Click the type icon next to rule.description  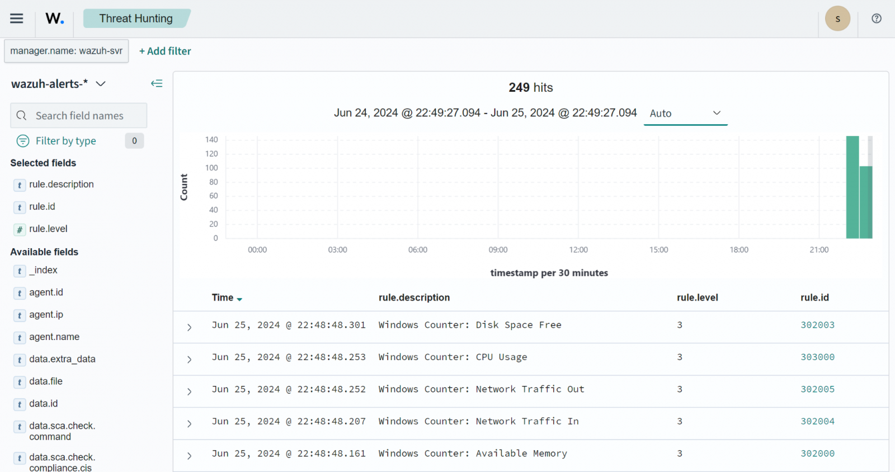point(20,185)
